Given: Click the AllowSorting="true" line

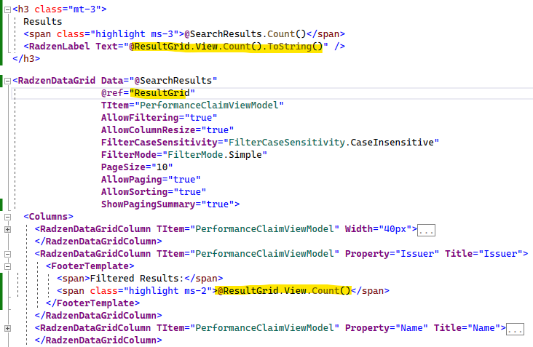Looking at the screenshot, I should tap(154, 192).
